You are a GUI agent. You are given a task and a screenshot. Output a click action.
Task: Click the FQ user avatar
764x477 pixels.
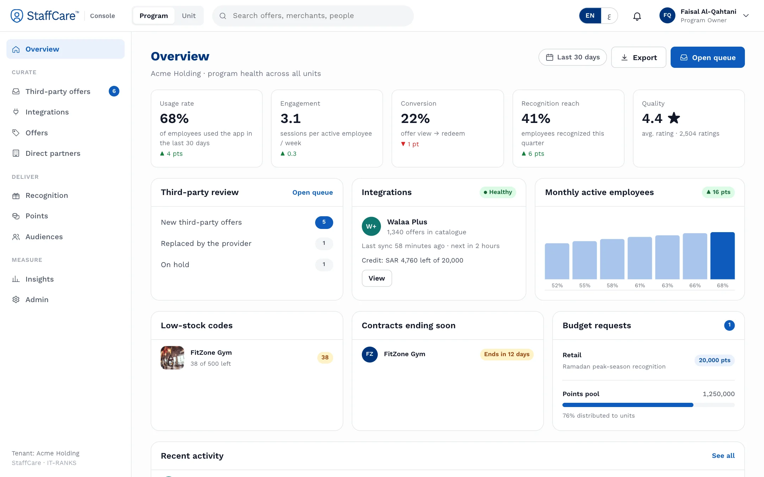pyautogui.click(x=667, y=16)
